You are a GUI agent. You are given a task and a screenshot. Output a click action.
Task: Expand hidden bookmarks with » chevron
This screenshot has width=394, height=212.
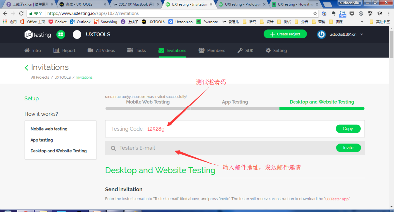[362, 22]
